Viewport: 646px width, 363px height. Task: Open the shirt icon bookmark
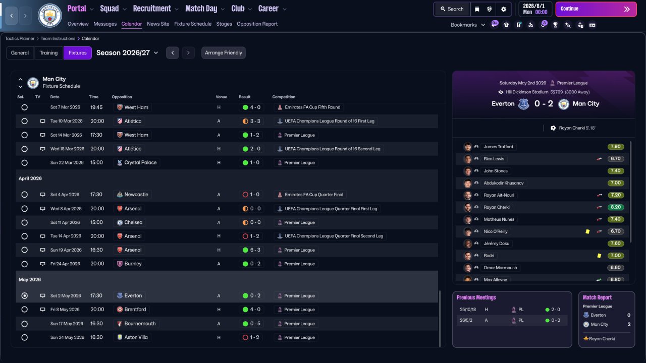tap(506, 25)
